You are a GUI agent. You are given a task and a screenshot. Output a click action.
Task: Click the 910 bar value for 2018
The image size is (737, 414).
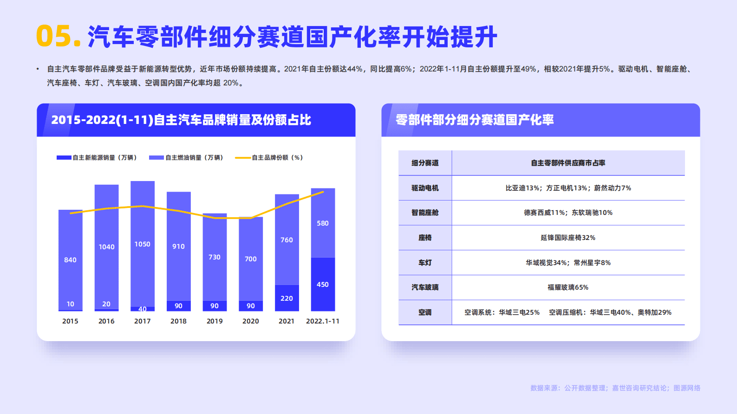point(178,246)
